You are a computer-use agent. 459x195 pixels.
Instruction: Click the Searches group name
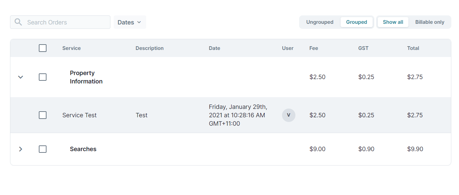[x=83, y=149]
